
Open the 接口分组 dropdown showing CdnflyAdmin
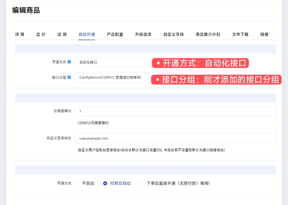click(112, 77)
